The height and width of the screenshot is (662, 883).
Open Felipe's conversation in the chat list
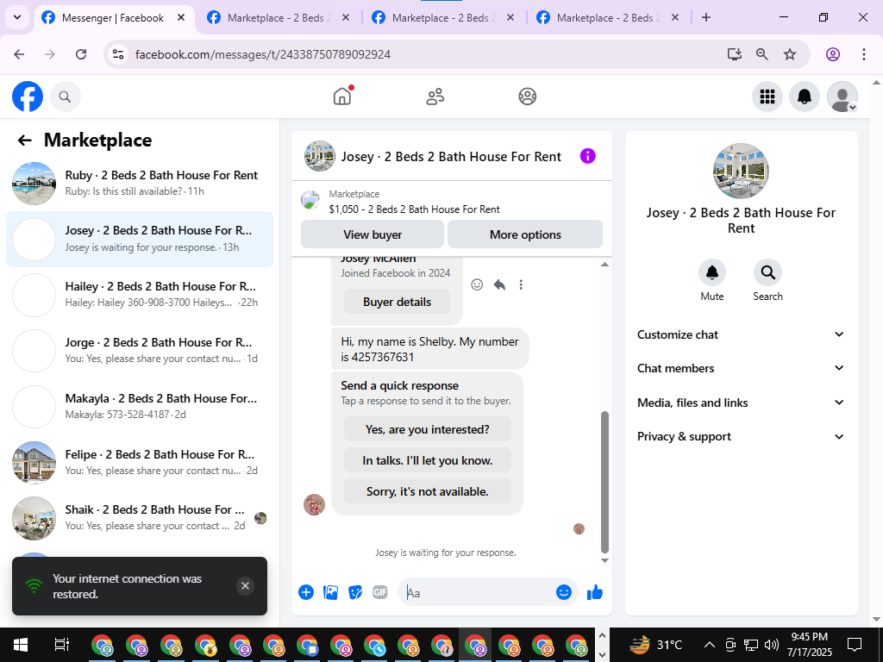point(140,462)
